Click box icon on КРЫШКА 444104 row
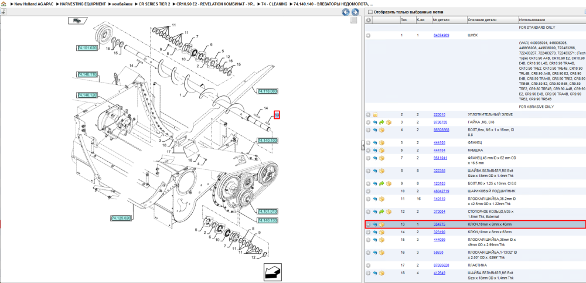The image size is (586, 283). pos(382,150)
